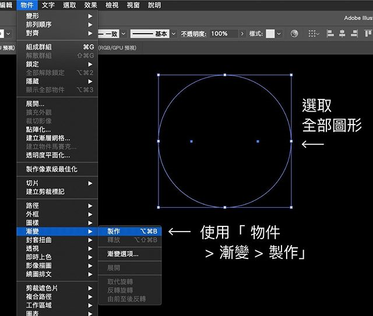The image size is (373, 316).
Task: Click the 100% opacity field
Action: point(224,34)
